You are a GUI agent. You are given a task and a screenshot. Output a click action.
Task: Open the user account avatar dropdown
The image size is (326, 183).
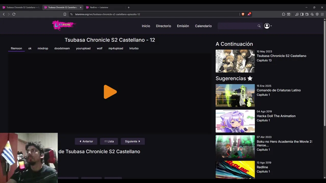coord(268,26)
